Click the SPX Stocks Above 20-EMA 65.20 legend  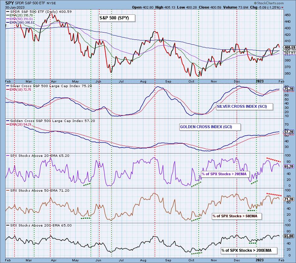pyautogui.click(x=38, y=156)
